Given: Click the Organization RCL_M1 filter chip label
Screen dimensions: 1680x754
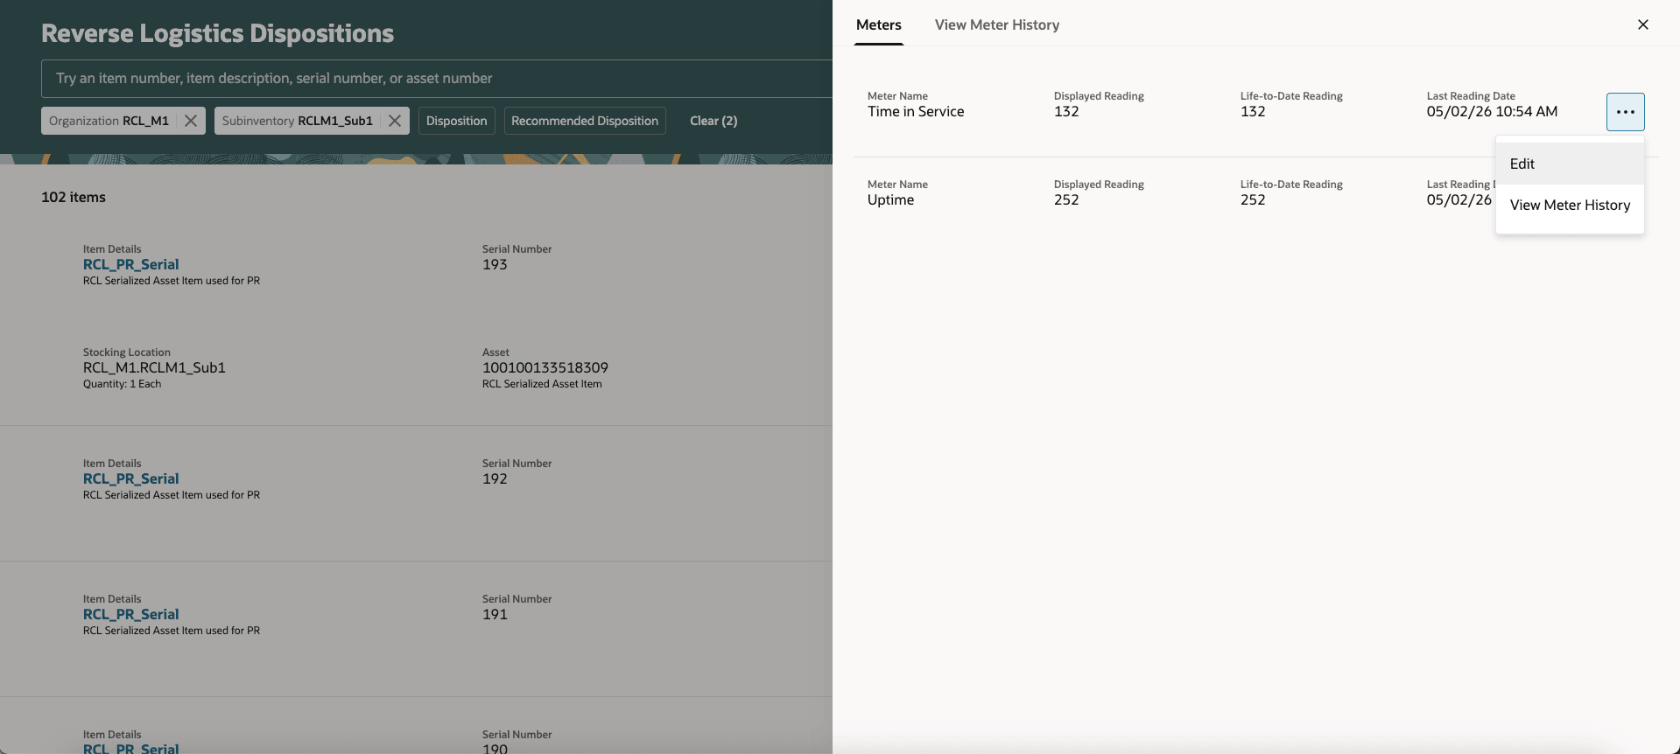Looking at the screenshot, I should point(109,121).
